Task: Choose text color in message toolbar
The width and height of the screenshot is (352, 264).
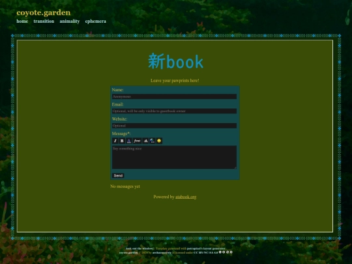Action: (x=129, y=141)
